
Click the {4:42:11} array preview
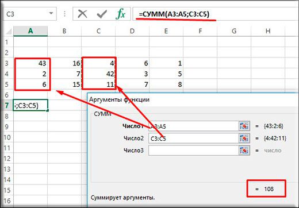(275, 138)
